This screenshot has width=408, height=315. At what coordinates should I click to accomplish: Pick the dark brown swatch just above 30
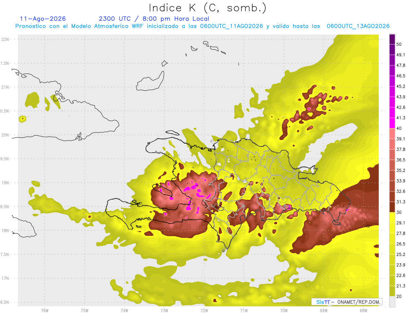392,207
